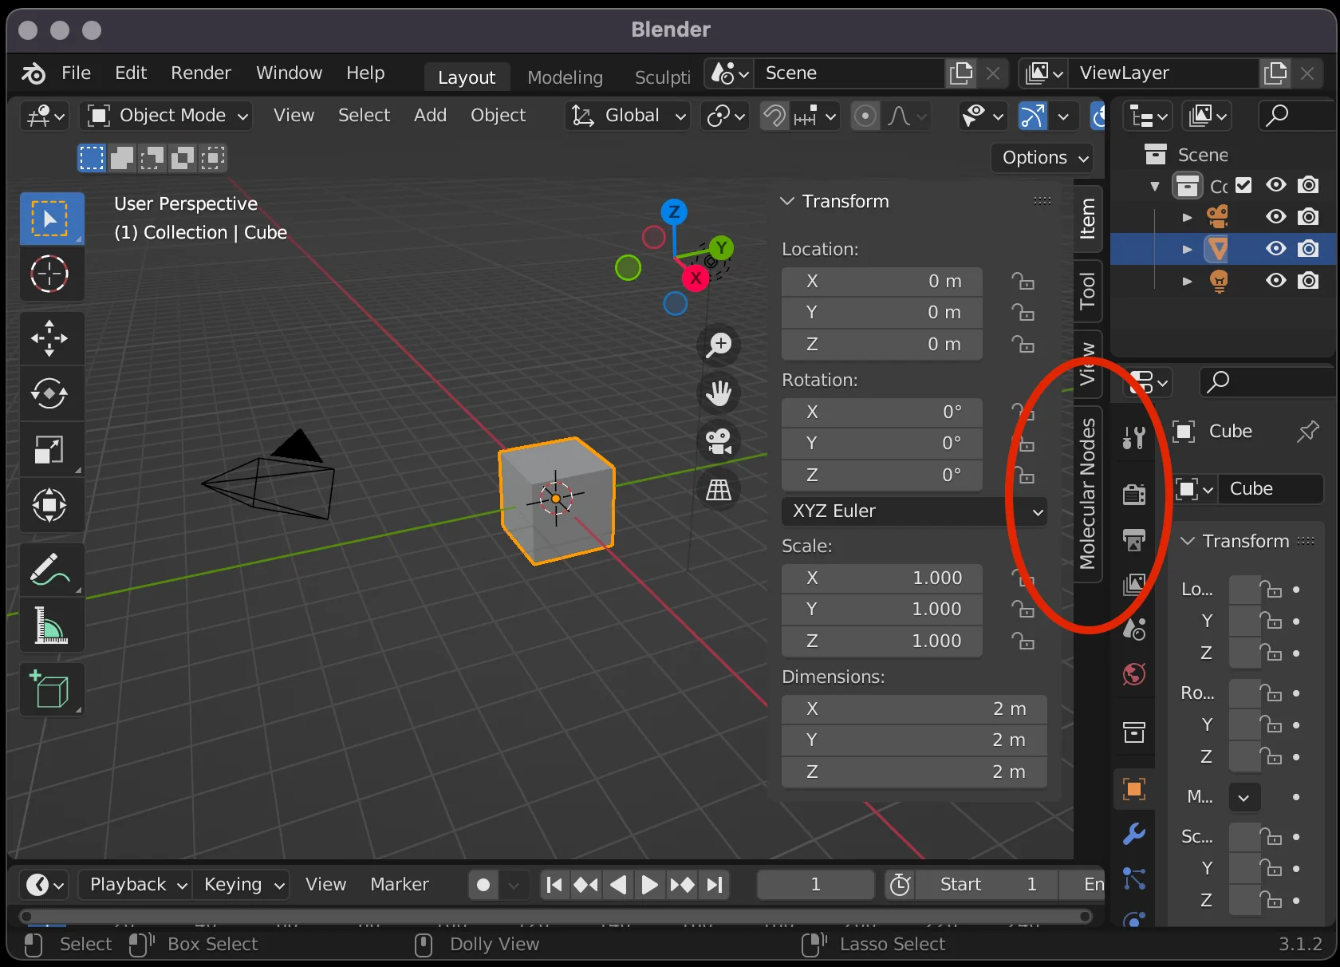Play the animation in reverse

pyautogui.click(x=618, y=885)
